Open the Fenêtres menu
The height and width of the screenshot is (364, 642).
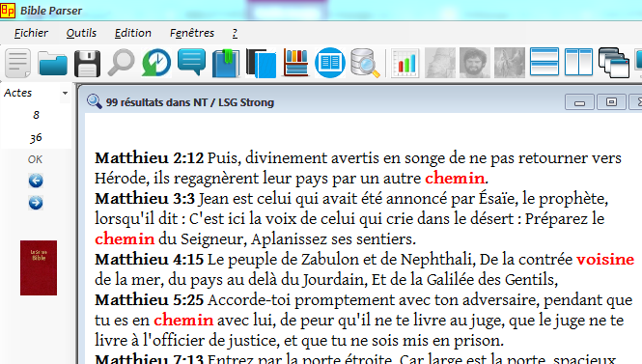tap(192, 33)
